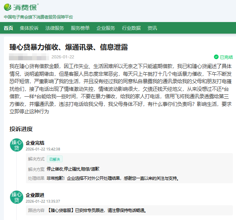Select 服务榜单 in the navigation bar
This screenshot has width=236, height=220.
click(x=80, y=28)
